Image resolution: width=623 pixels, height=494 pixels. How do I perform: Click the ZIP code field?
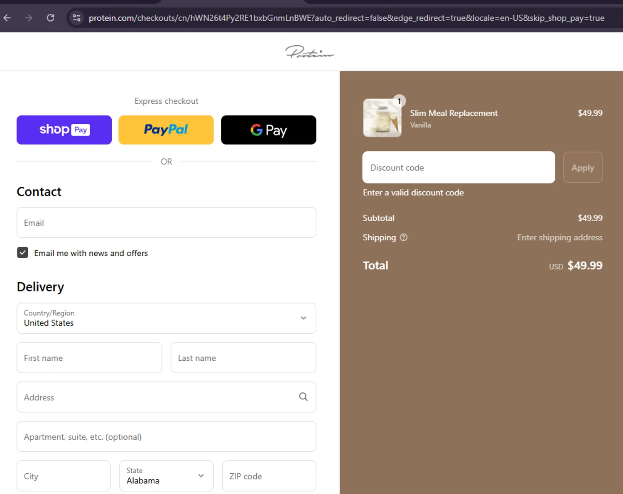click(269, 476)
